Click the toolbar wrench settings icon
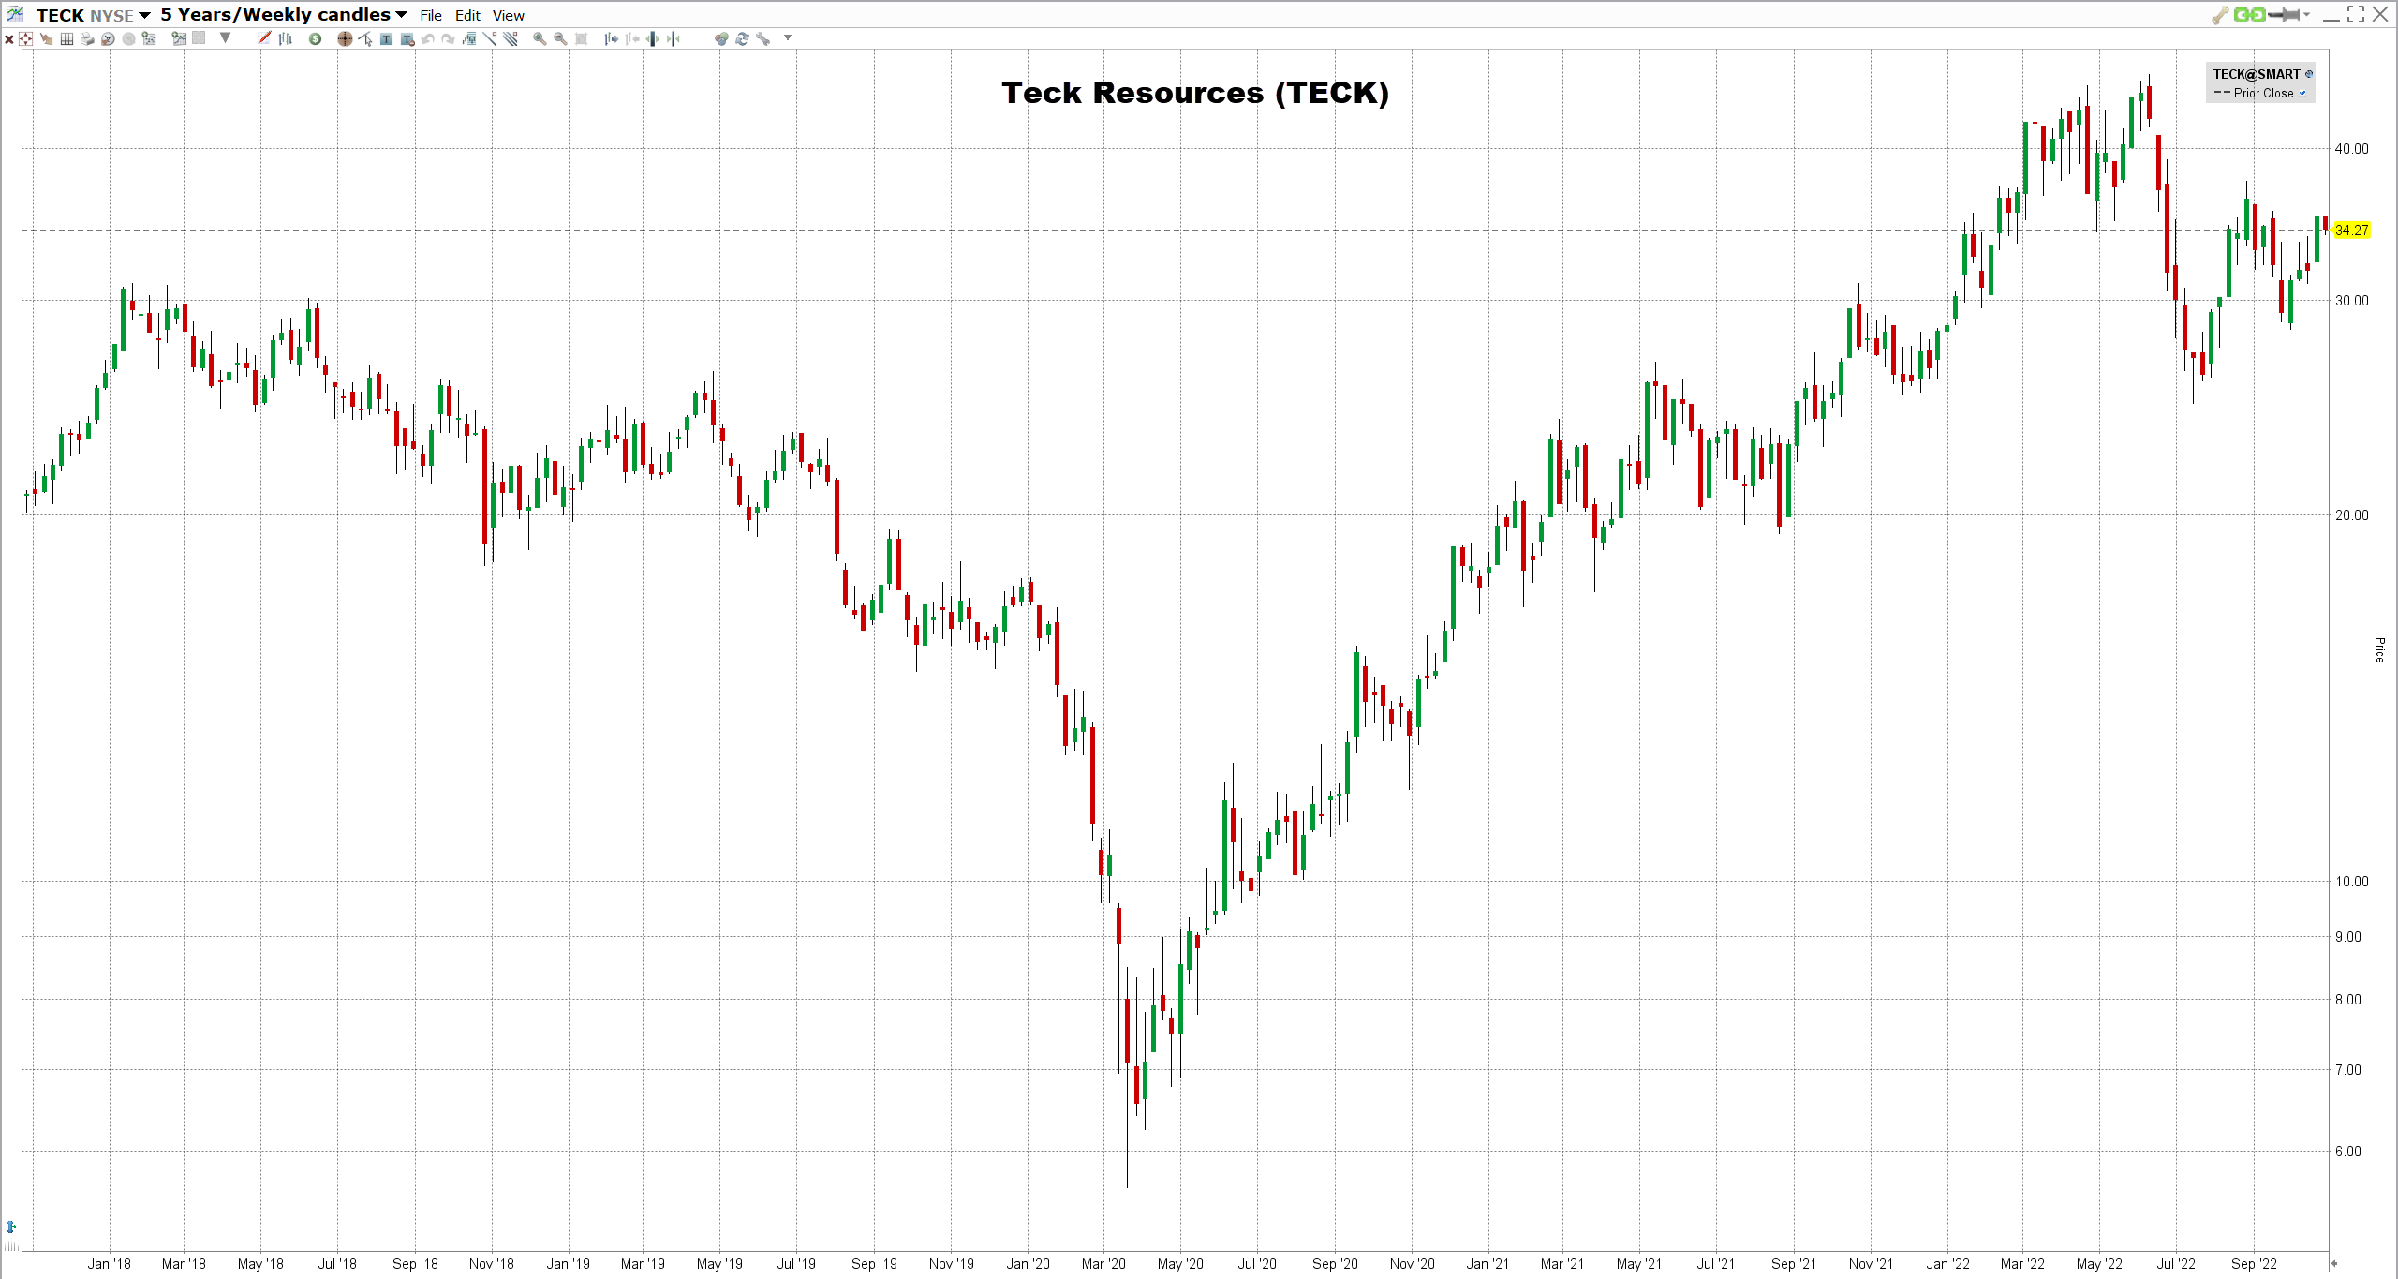The image size is (2398, 1279). [x=762, y=38]
